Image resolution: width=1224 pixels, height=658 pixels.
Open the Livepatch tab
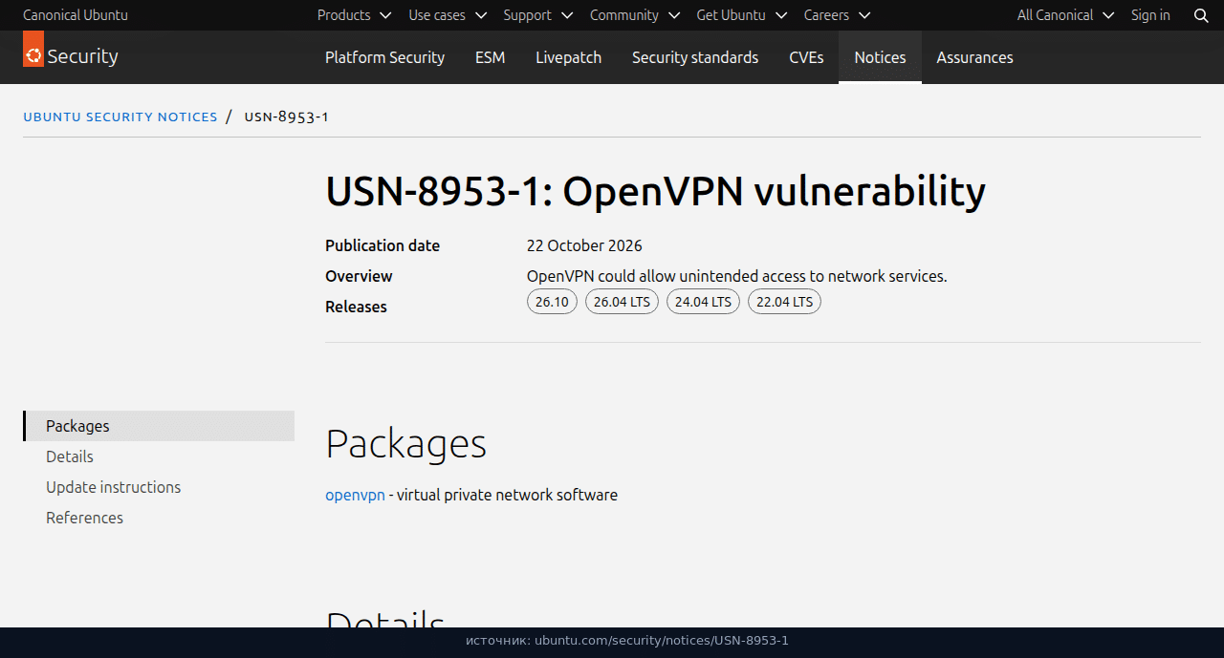coord(568,57)
